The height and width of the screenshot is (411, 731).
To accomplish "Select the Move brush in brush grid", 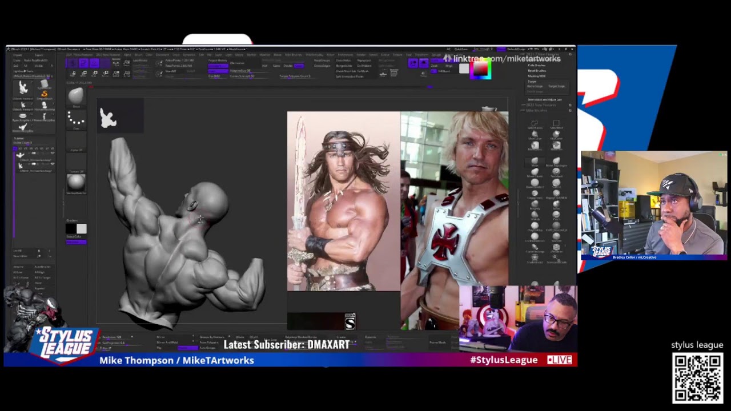I will point(535,162).
